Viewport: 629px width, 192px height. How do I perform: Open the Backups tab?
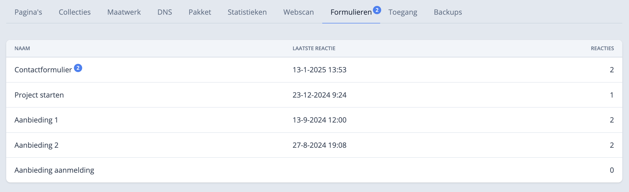tap(448, 12)
